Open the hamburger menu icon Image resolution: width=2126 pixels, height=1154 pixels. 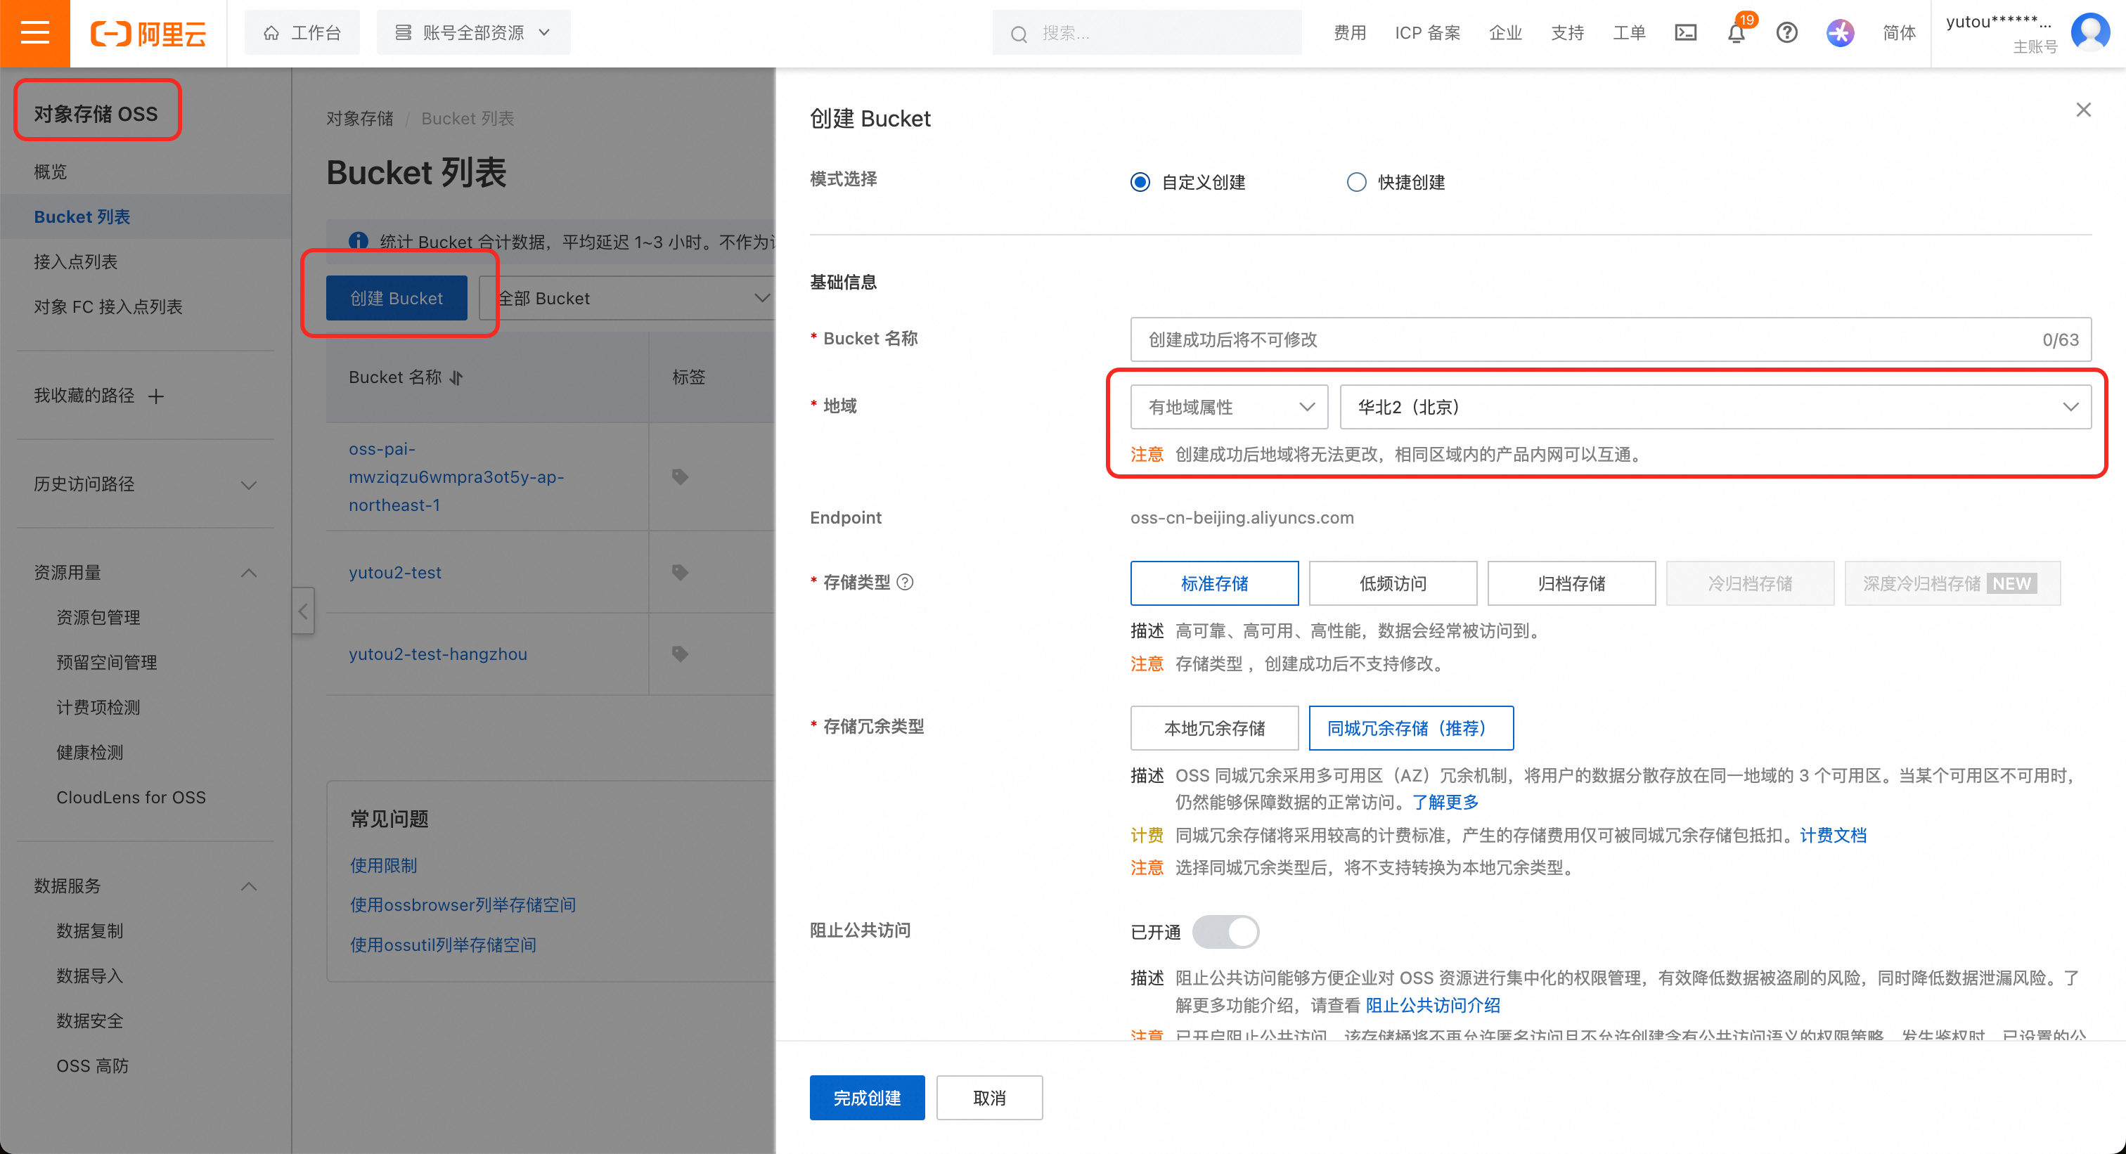point(34,33)
